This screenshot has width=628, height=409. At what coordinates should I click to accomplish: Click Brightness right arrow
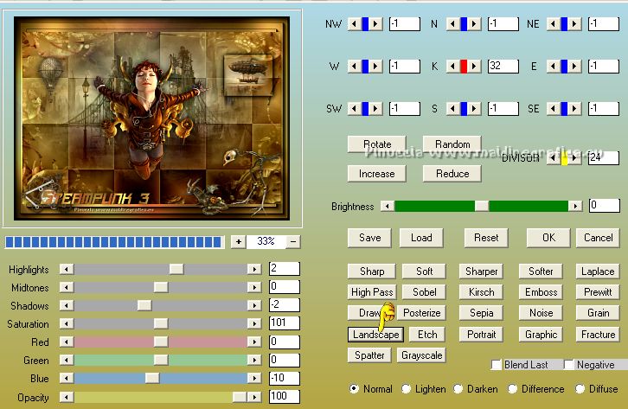pos(575,206)
